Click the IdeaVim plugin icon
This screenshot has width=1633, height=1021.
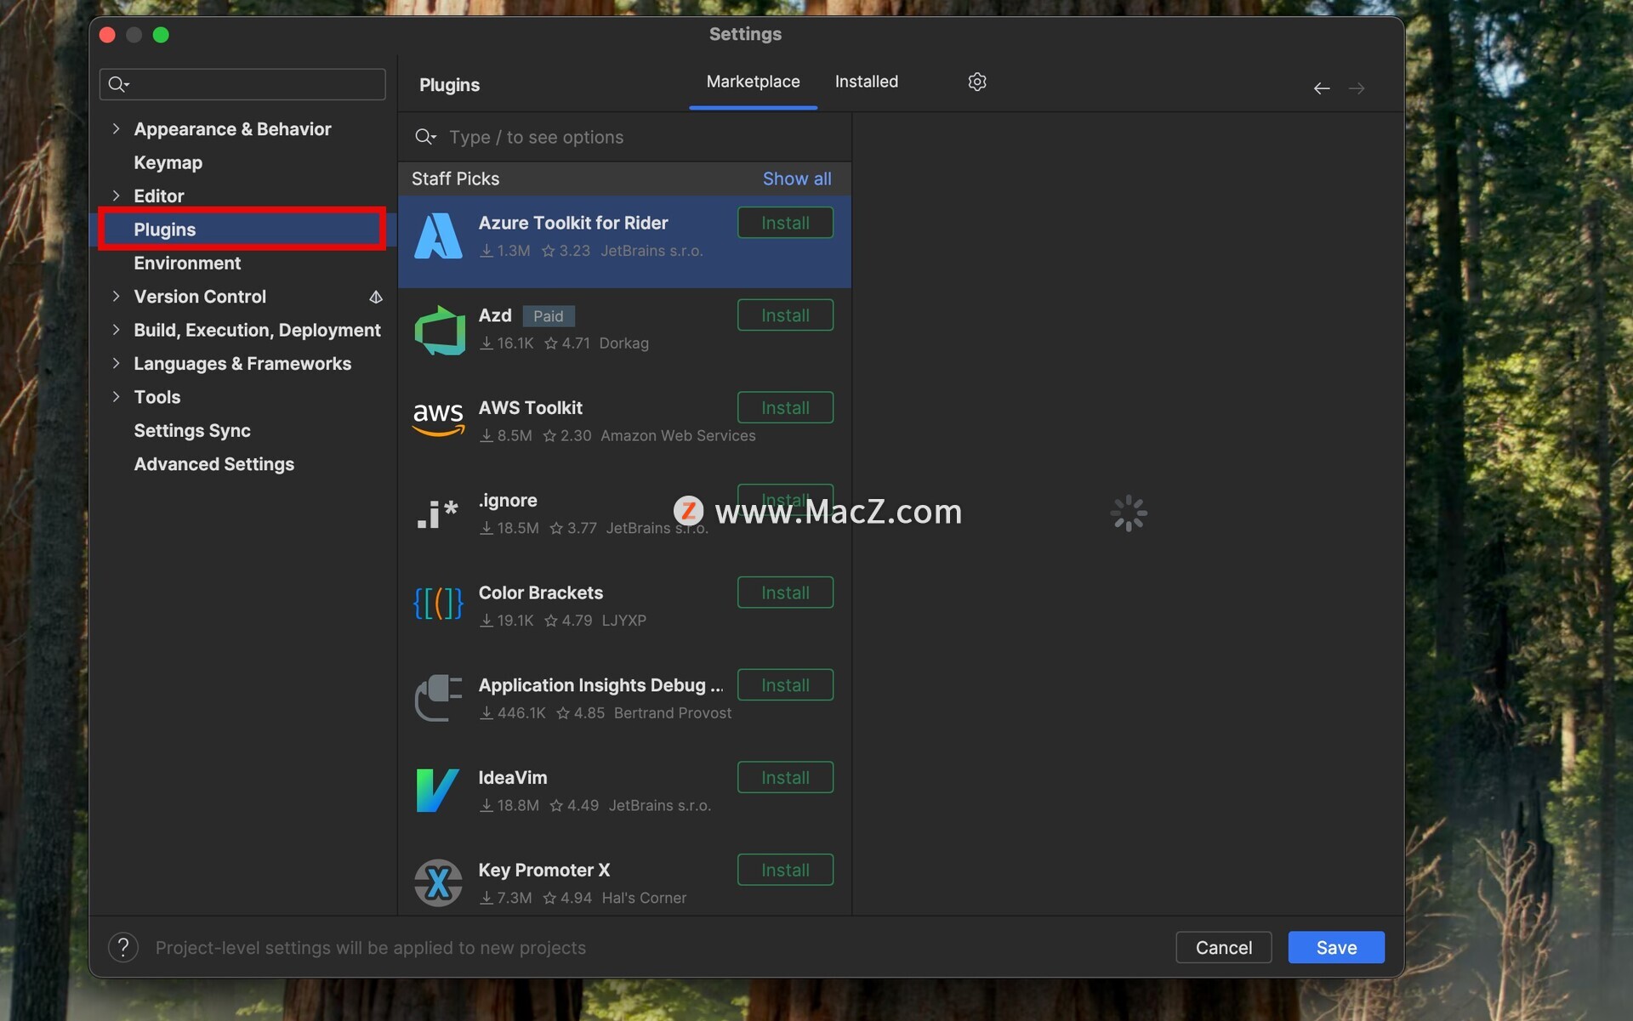coord(437,790)
